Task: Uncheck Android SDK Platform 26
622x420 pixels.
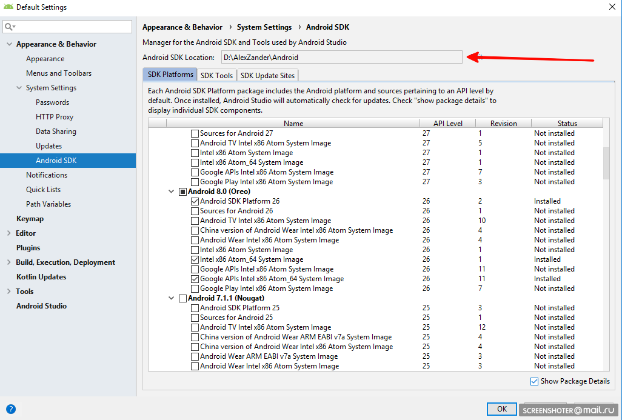Action: point(195,201)
